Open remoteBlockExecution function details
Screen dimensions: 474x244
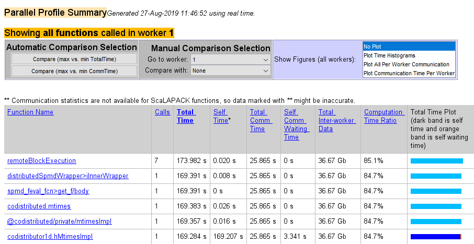[42, 161]
